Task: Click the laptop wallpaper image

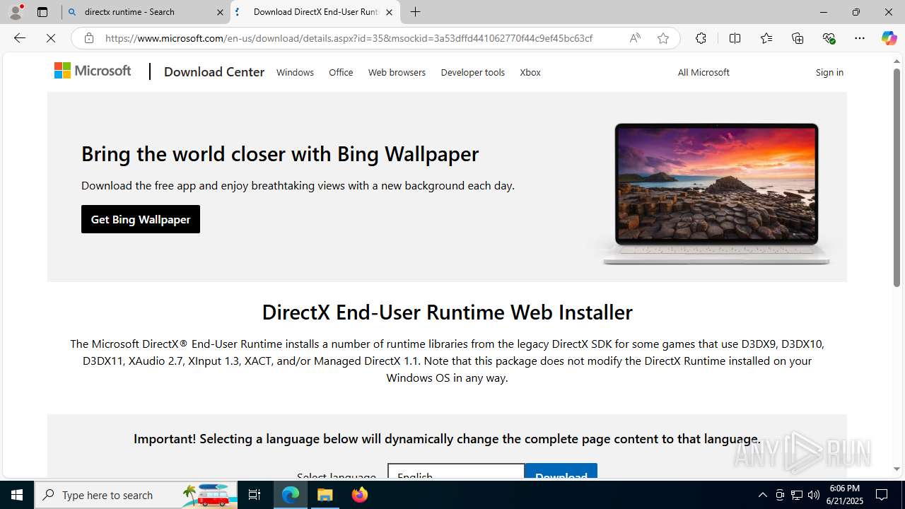Action: pyautogui.click(x=716, y=193)
